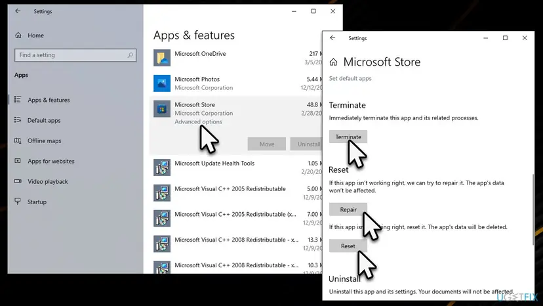Click the Apps for websites sidebar icon
Image resolution: width=543 pixels, height=306 pixels.
[18, 161]
